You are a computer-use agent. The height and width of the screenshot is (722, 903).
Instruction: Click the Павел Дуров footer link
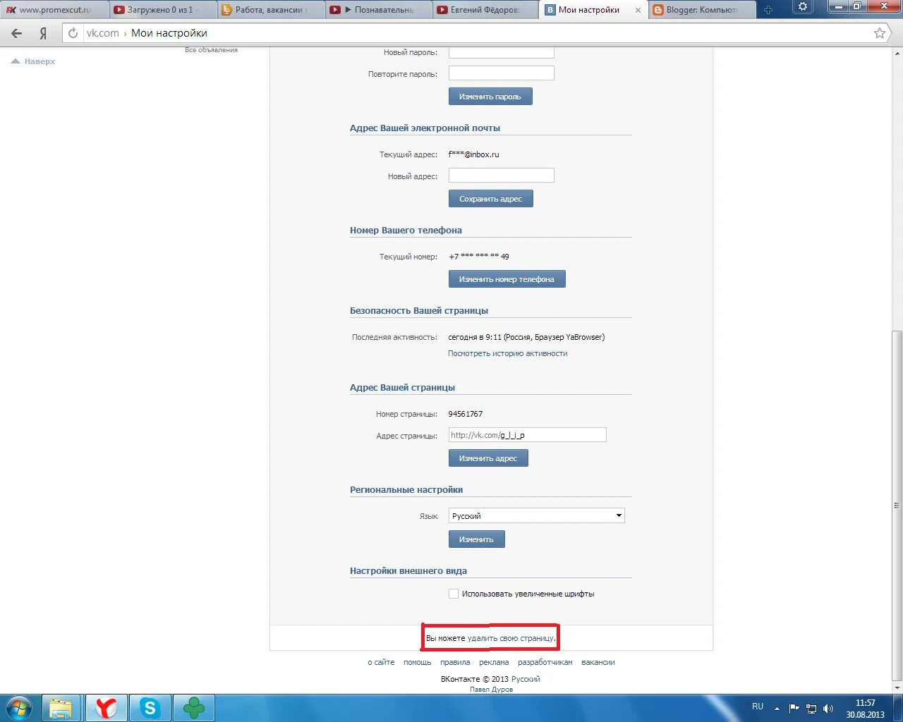[x=491, y=690]
